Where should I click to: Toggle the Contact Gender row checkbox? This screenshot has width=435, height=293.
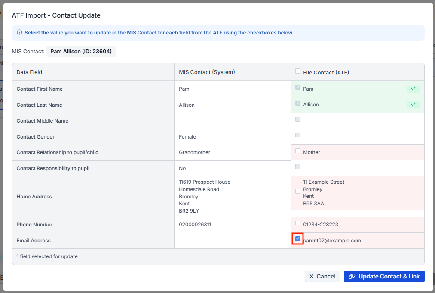coord(298,135)
